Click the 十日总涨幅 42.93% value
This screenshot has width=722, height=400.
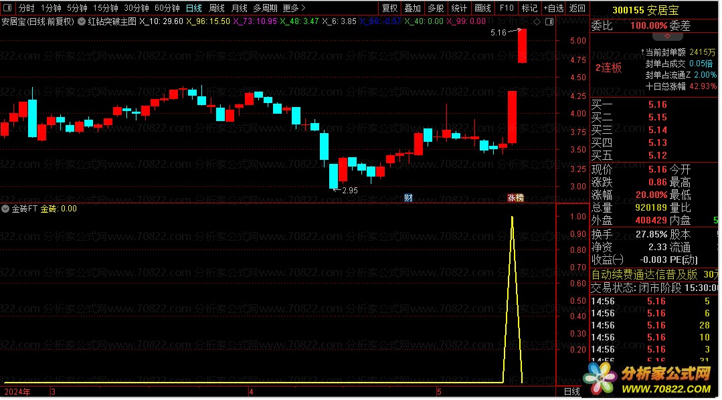[x=703, y=86]
